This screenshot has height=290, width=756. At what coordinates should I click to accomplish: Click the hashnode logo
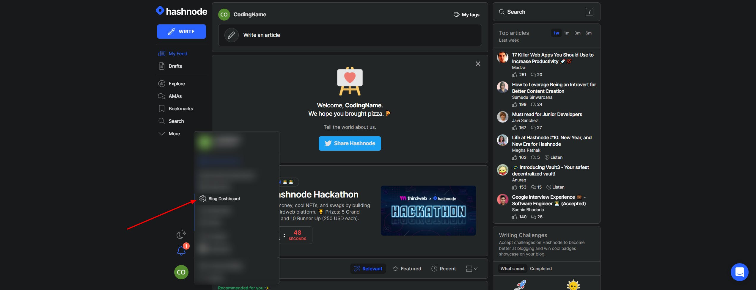click(x=181, y=11)
